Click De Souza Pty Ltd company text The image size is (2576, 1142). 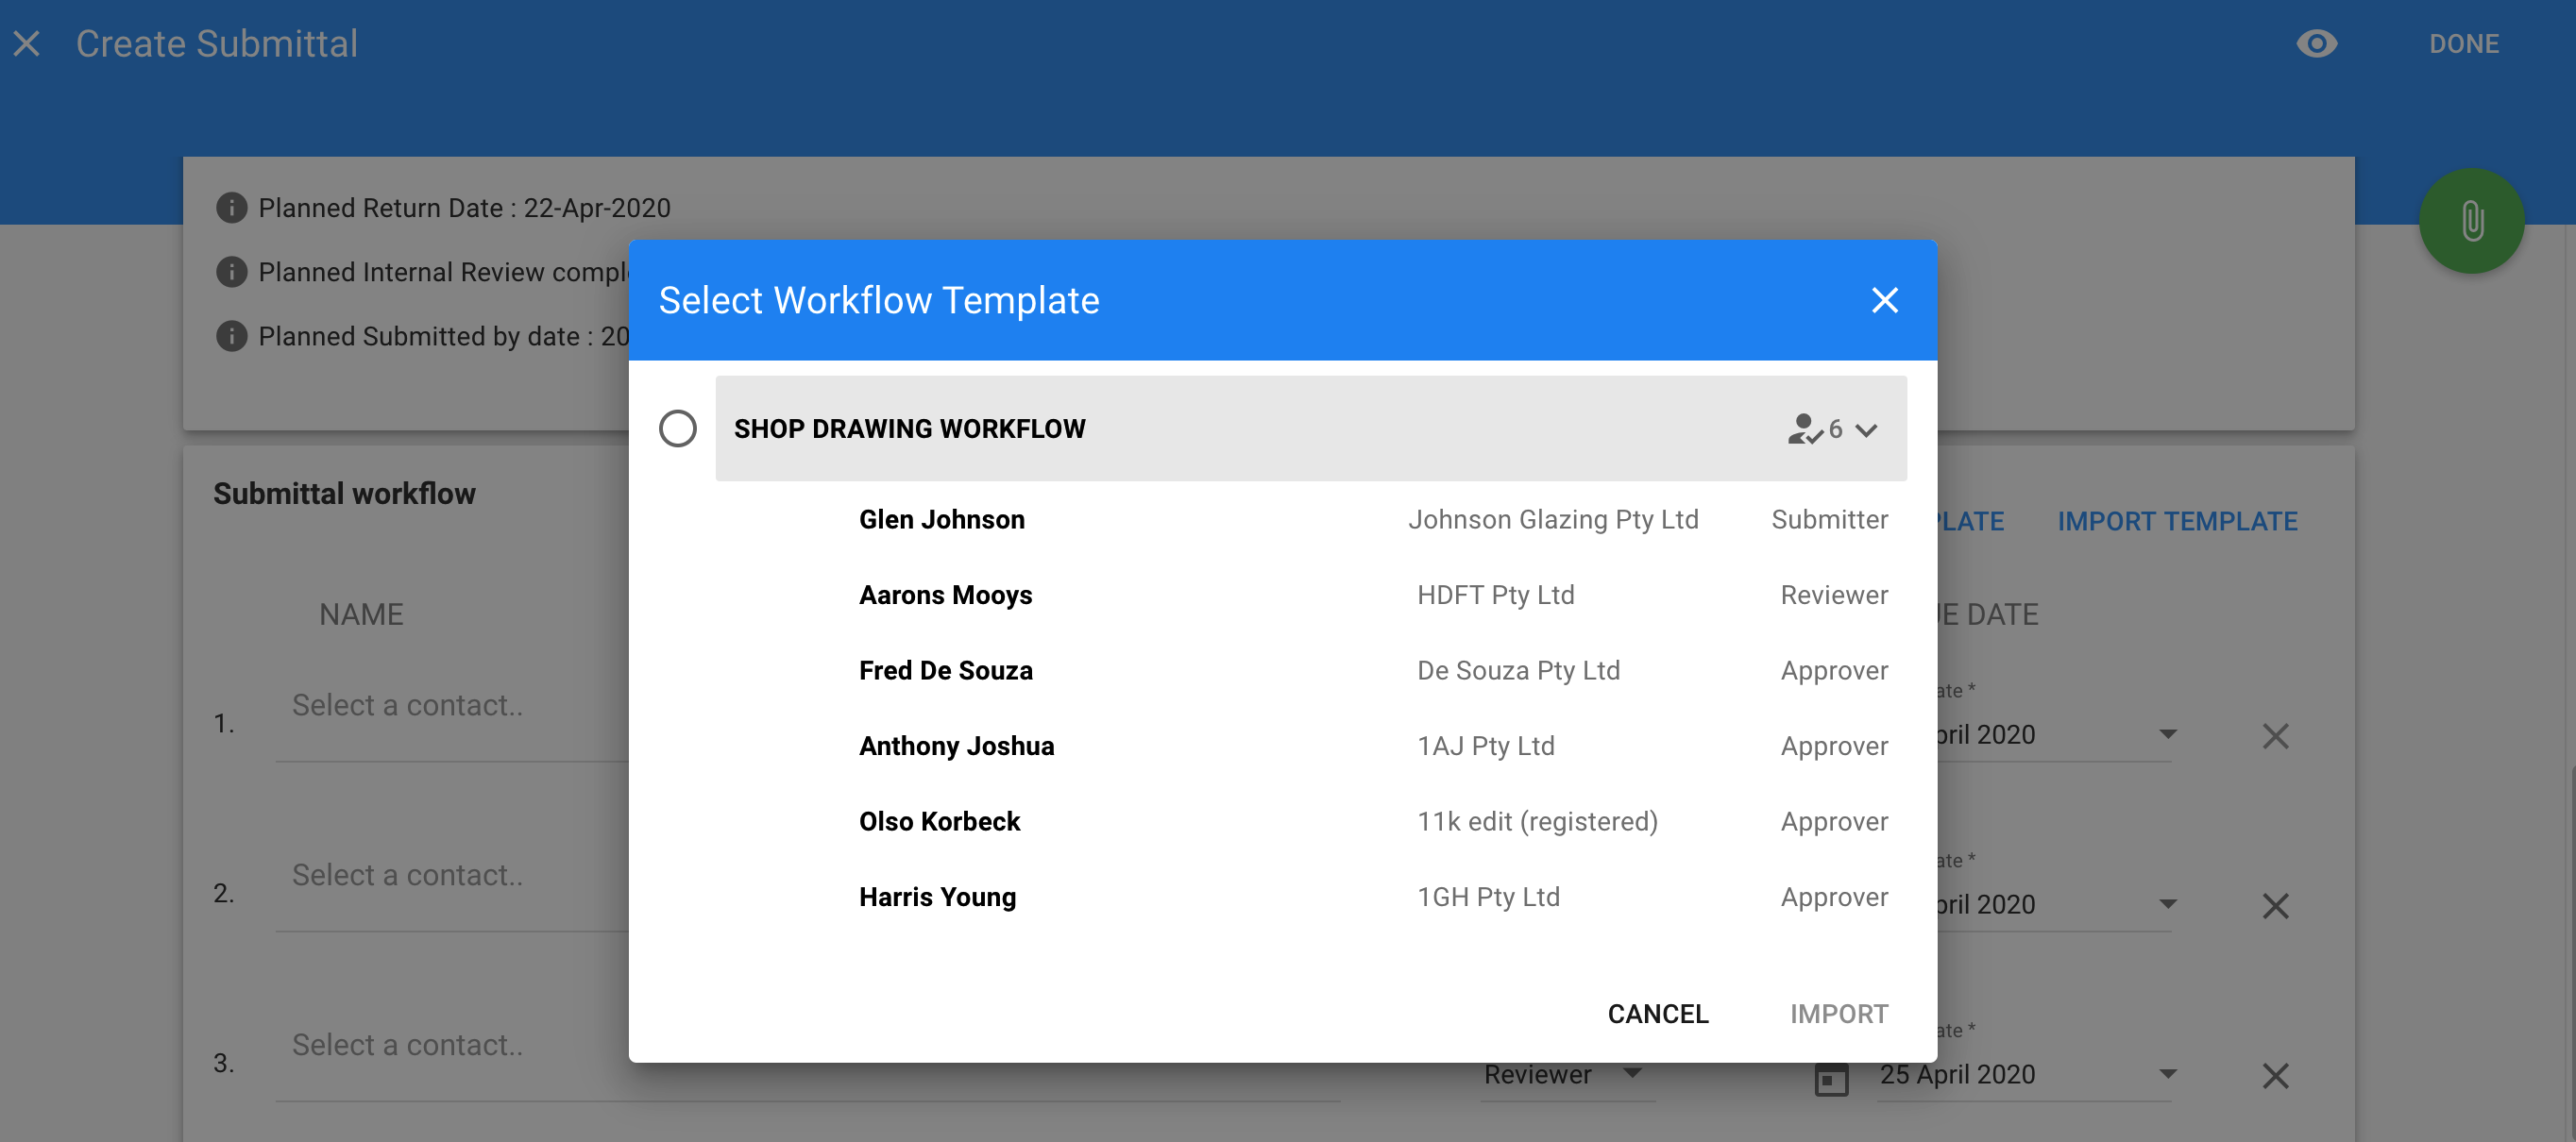[1519, 669]
